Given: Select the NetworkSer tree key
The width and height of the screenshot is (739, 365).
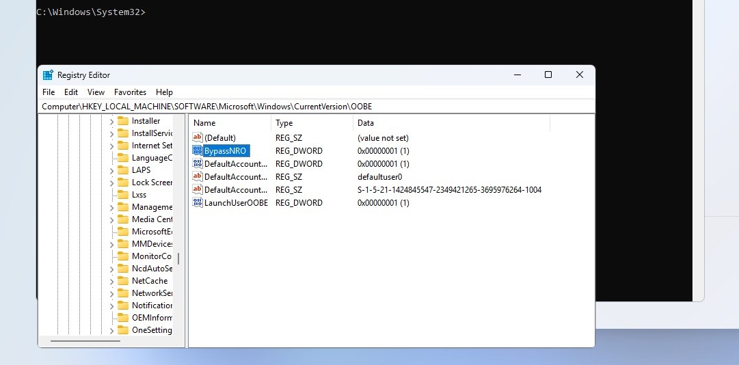Looking at the screenshot, I should click(152, 293).
